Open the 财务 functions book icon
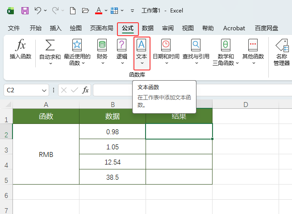This screenshot has height=214, width=292. click(x=102, y=45)
